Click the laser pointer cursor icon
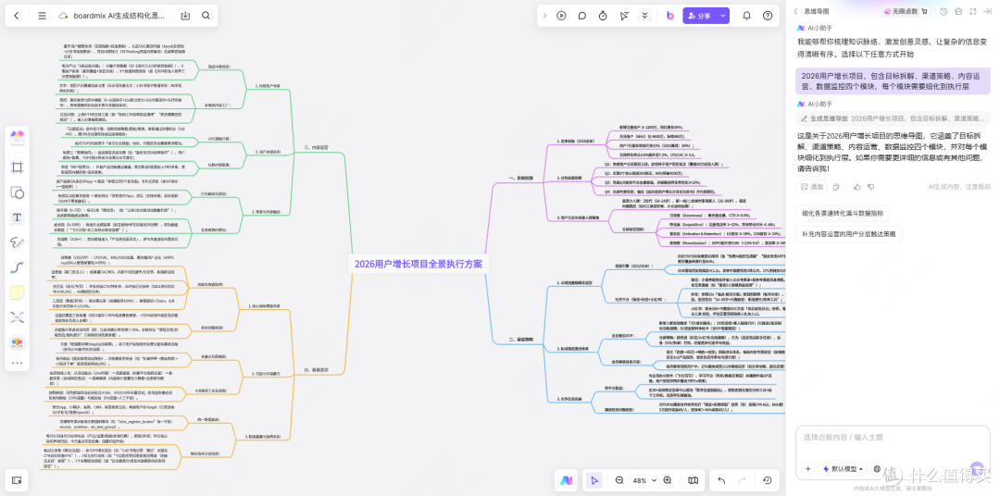This screenshot has height=496, width=1000. (x=624, y=16)
